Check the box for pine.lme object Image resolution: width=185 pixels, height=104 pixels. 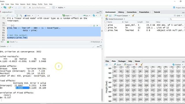[x=106, y=30]
